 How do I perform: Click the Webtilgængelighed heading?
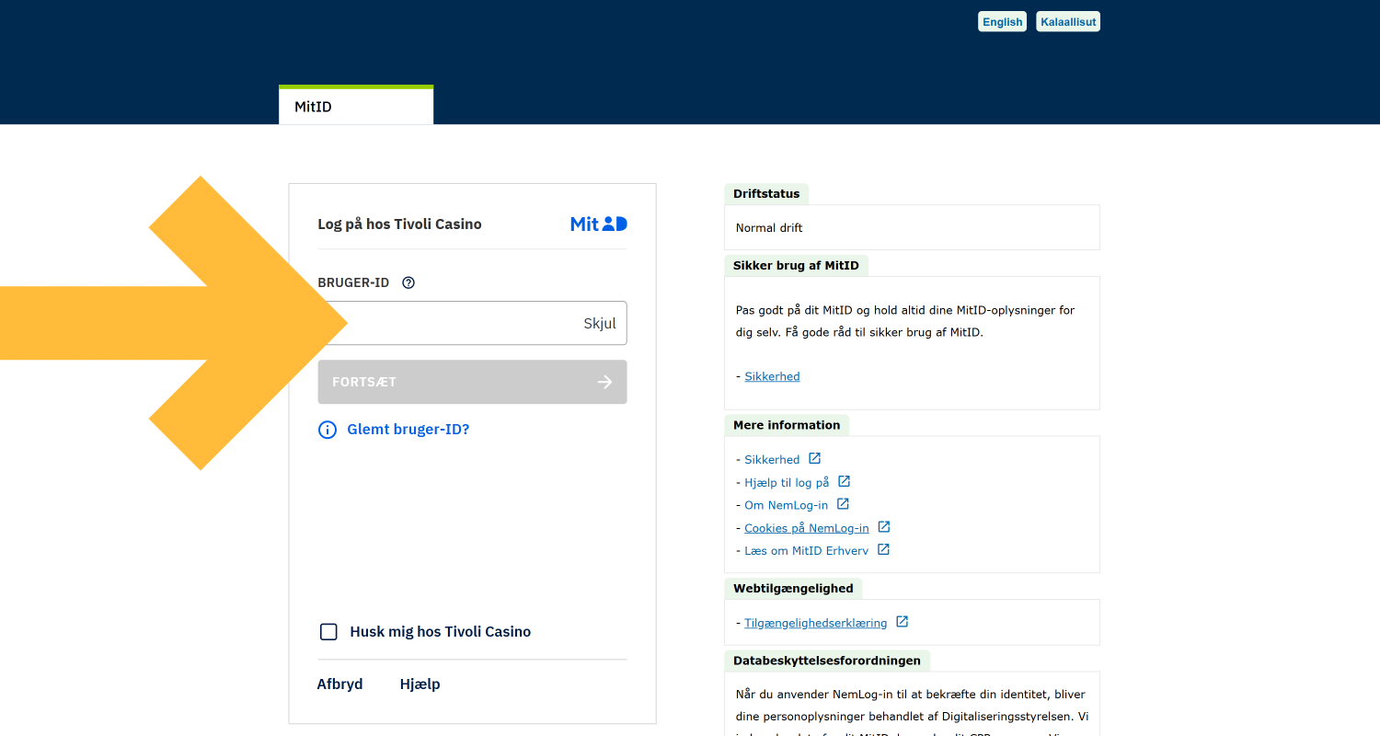click(x=793, y=588)
